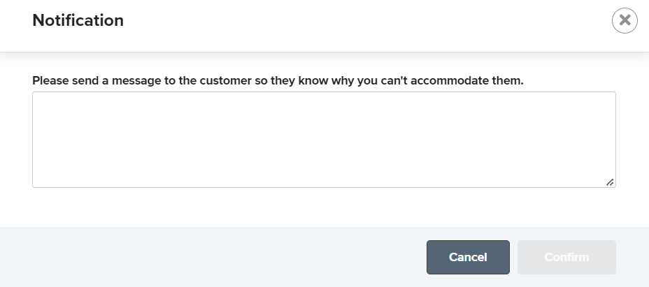Close the Notification dialog with the X icon
This screenshot has height=287, width=649.
coord(625,20)
